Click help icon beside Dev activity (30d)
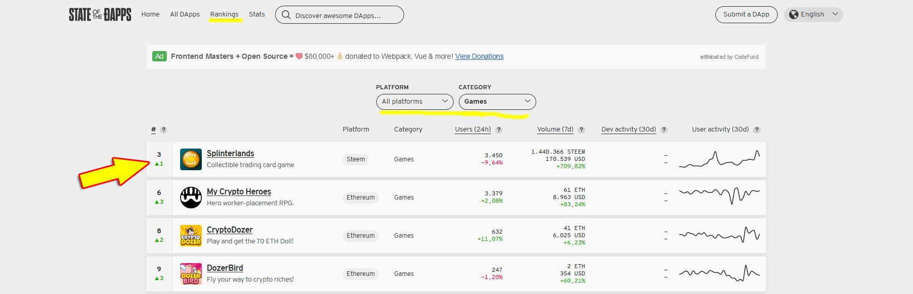913x294 pixels. [x=664, y=130]
